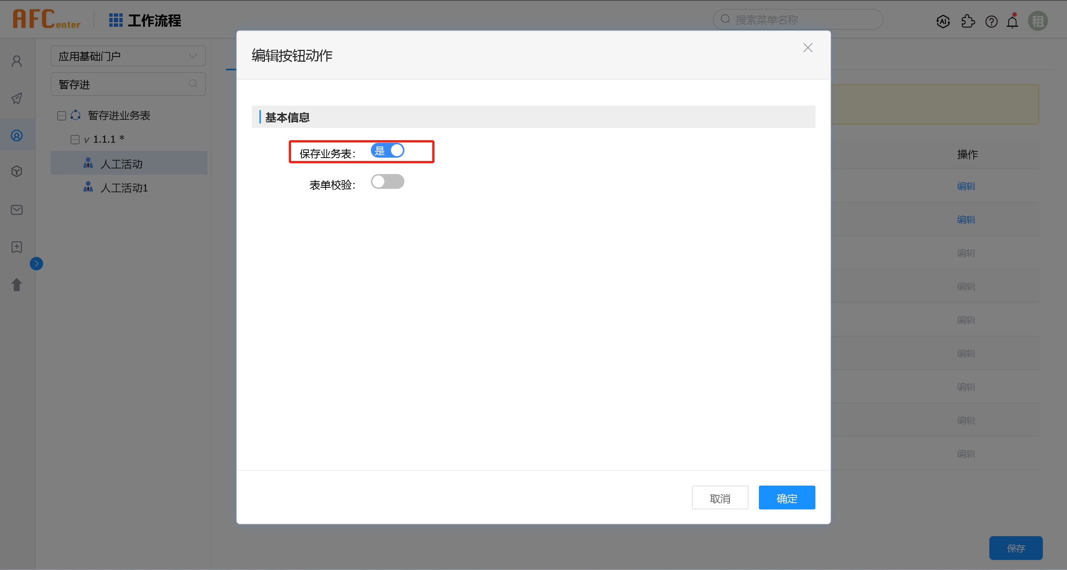Click the send/paper plane icon in the sidebar
1067x570 pixels.
17,99
